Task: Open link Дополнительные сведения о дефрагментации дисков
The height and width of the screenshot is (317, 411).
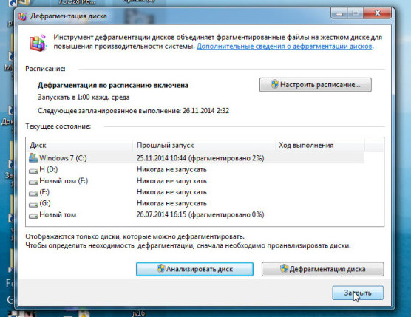Action: tap(285, 47)
